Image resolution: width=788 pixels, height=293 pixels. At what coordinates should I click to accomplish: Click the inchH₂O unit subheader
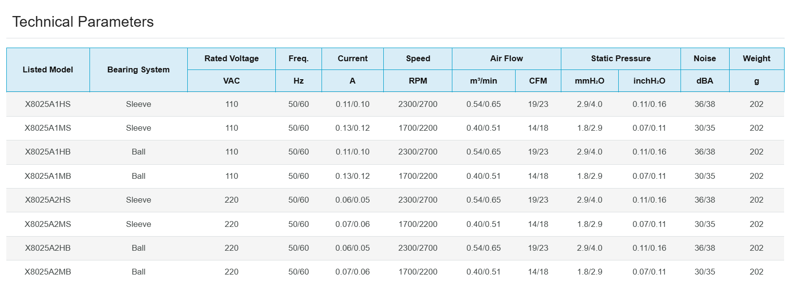tap(649, 81)
